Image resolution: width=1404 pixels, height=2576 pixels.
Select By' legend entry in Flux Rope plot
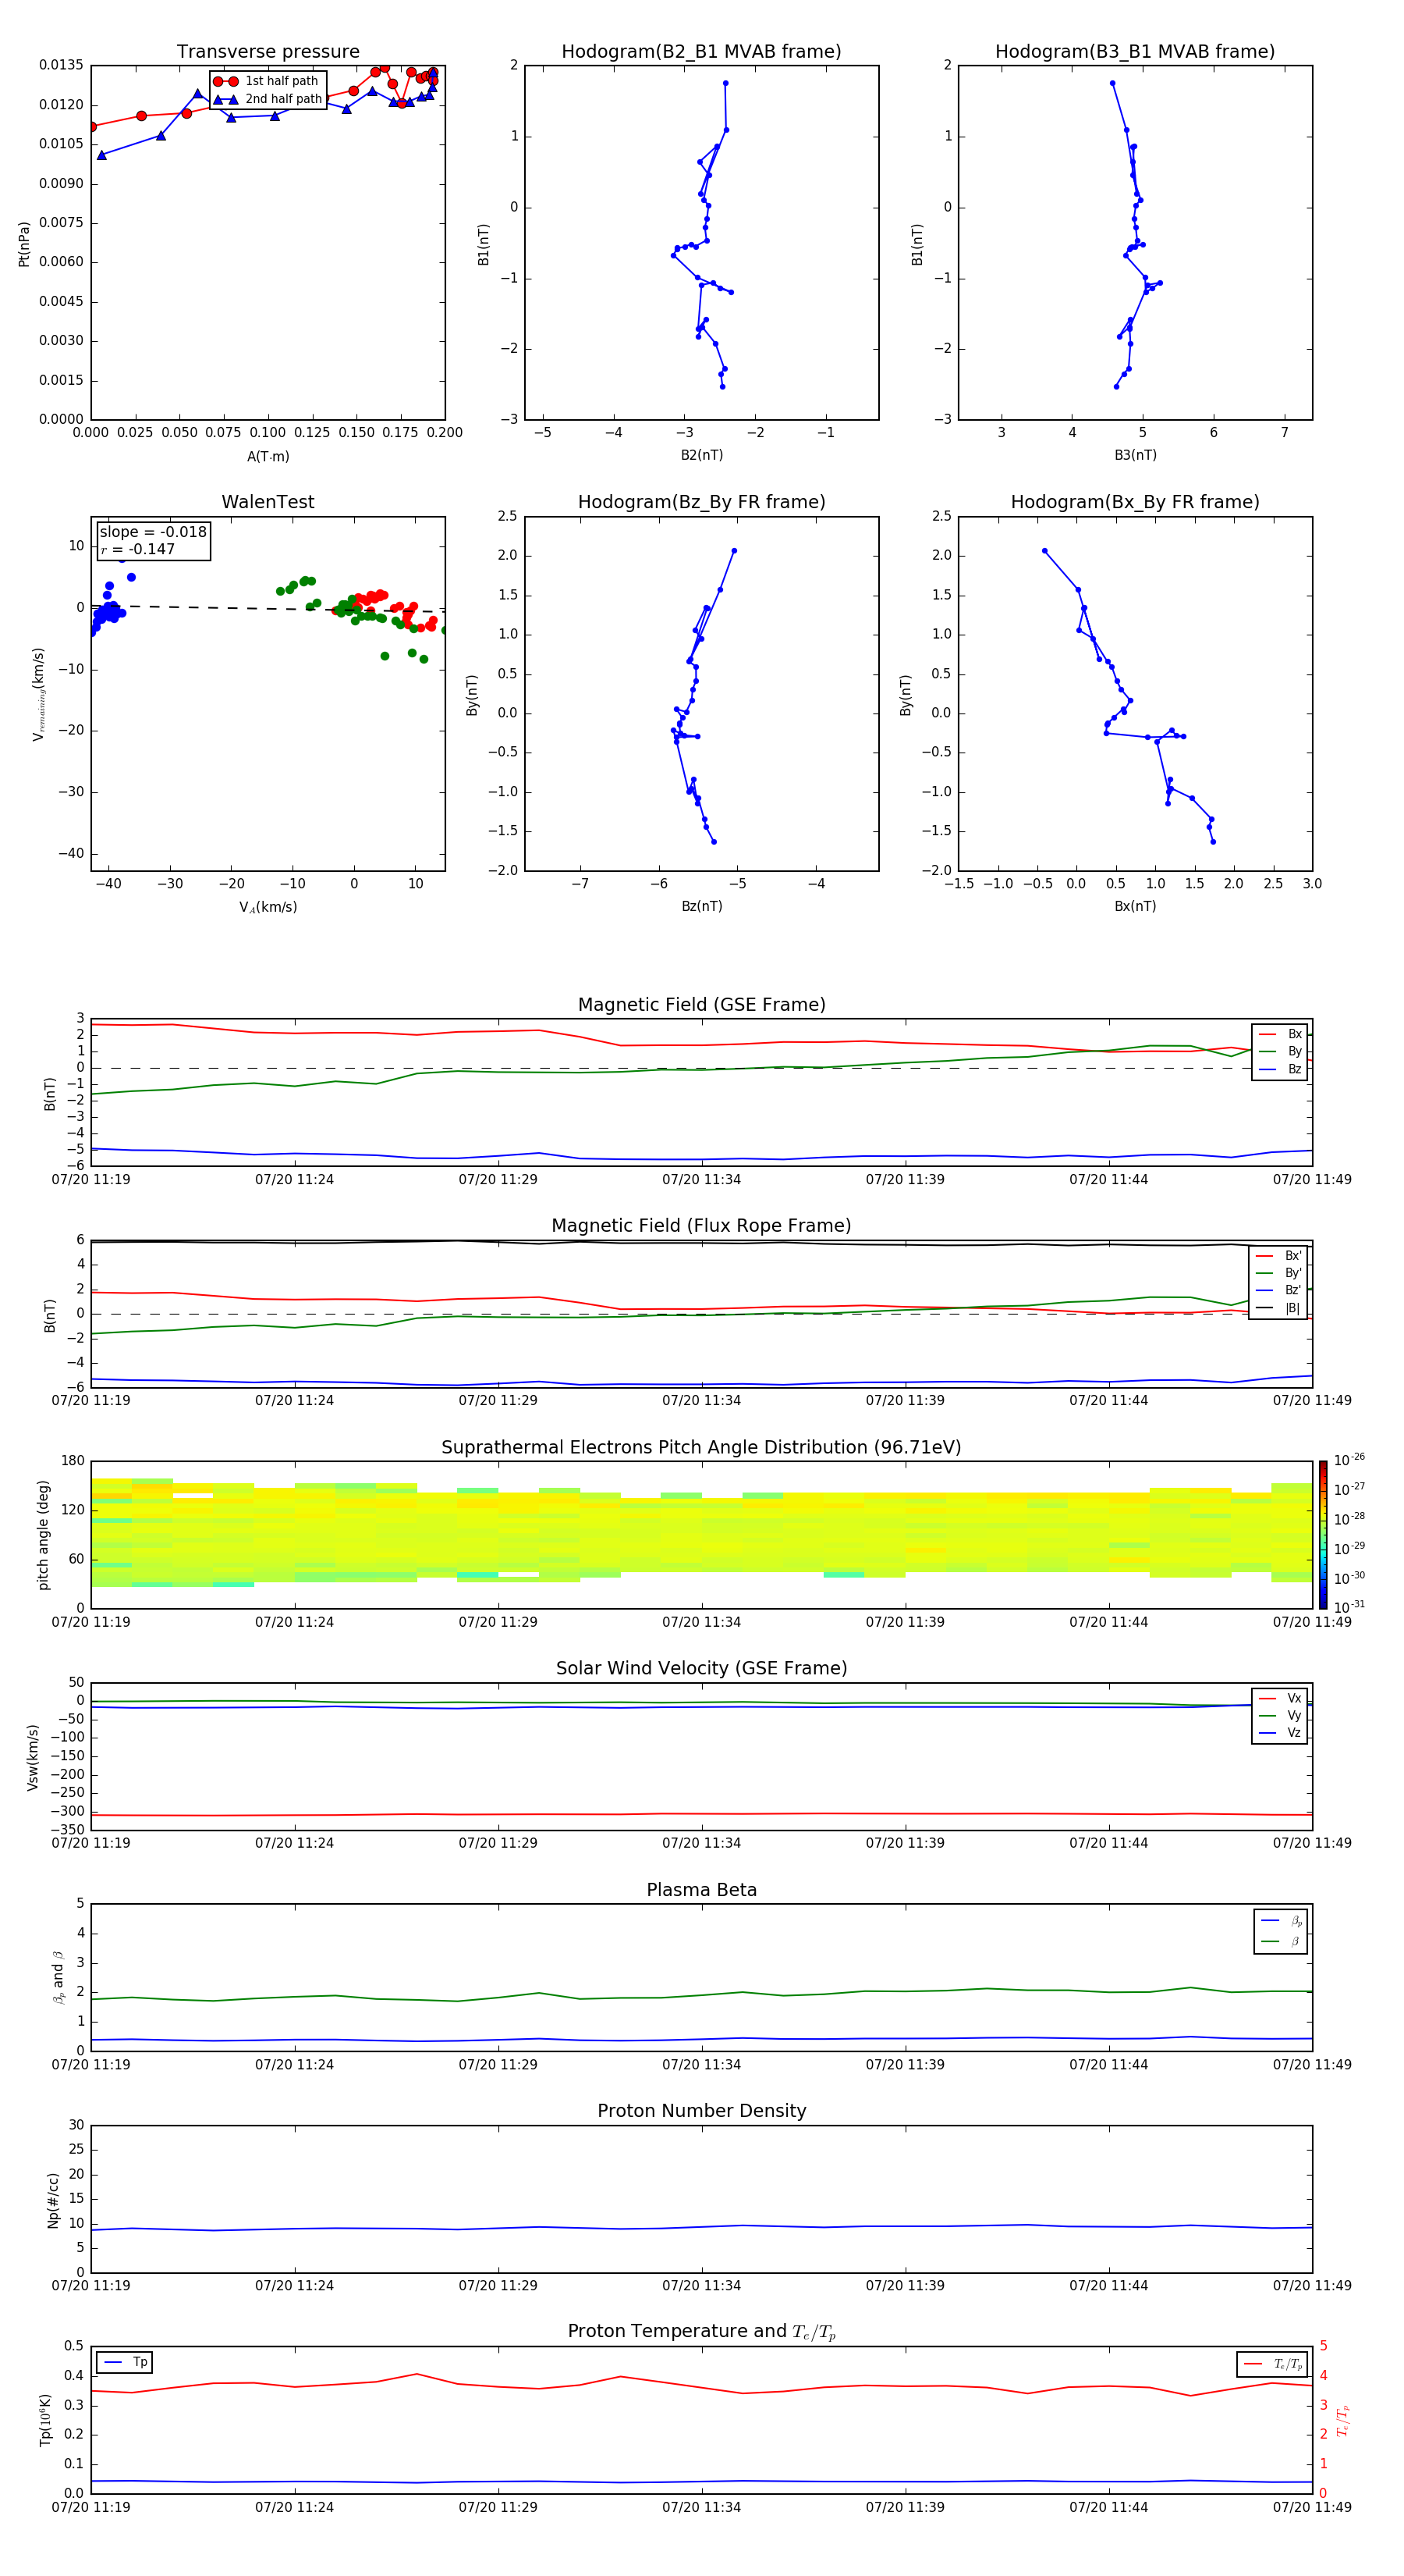[1279, 1273]
